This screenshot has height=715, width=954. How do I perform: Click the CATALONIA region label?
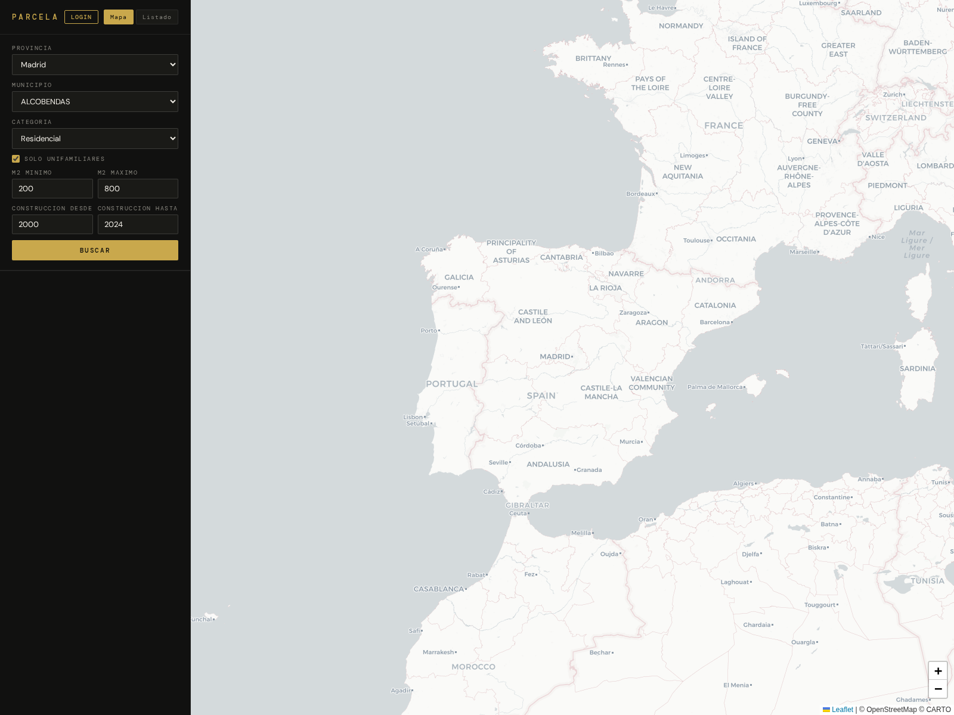[x=715, y=305]
